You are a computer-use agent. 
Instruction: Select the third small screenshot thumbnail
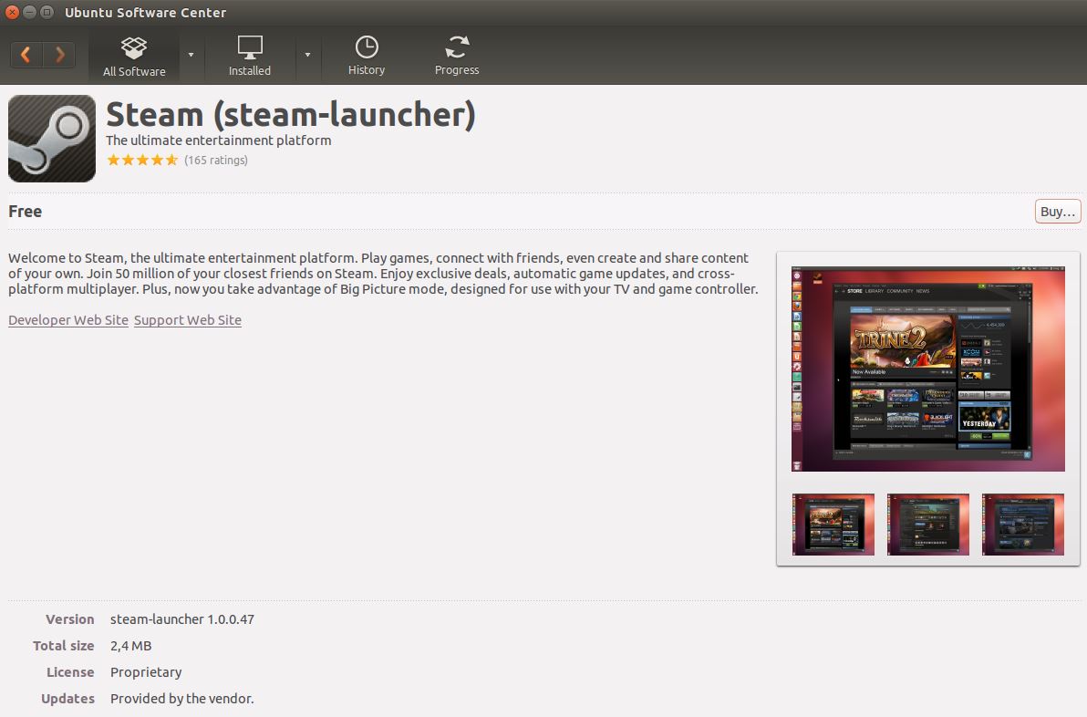point(1022,525)
